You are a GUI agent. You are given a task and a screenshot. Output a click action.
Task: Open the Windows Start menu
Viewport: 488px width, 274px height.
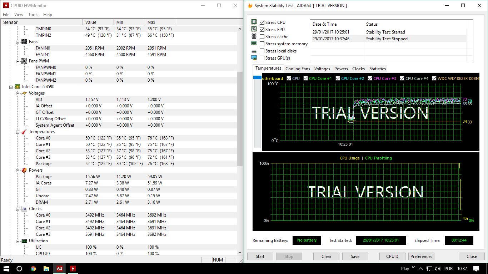[x=6, y=269]
